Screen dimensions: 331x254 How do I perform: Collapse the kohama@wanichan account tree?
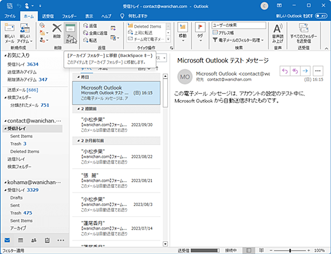(x=5, y=182)
